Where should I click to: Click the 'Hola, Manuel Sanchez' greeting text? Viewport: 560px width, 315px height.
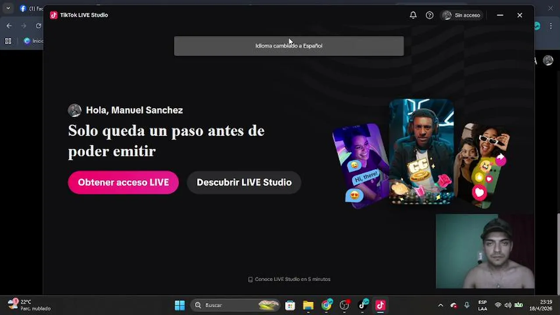[134, 110]
